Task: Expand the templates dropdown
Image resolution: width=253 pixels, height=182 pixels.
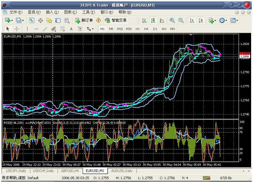Action: pyautogui.click(x=237, y=20)
